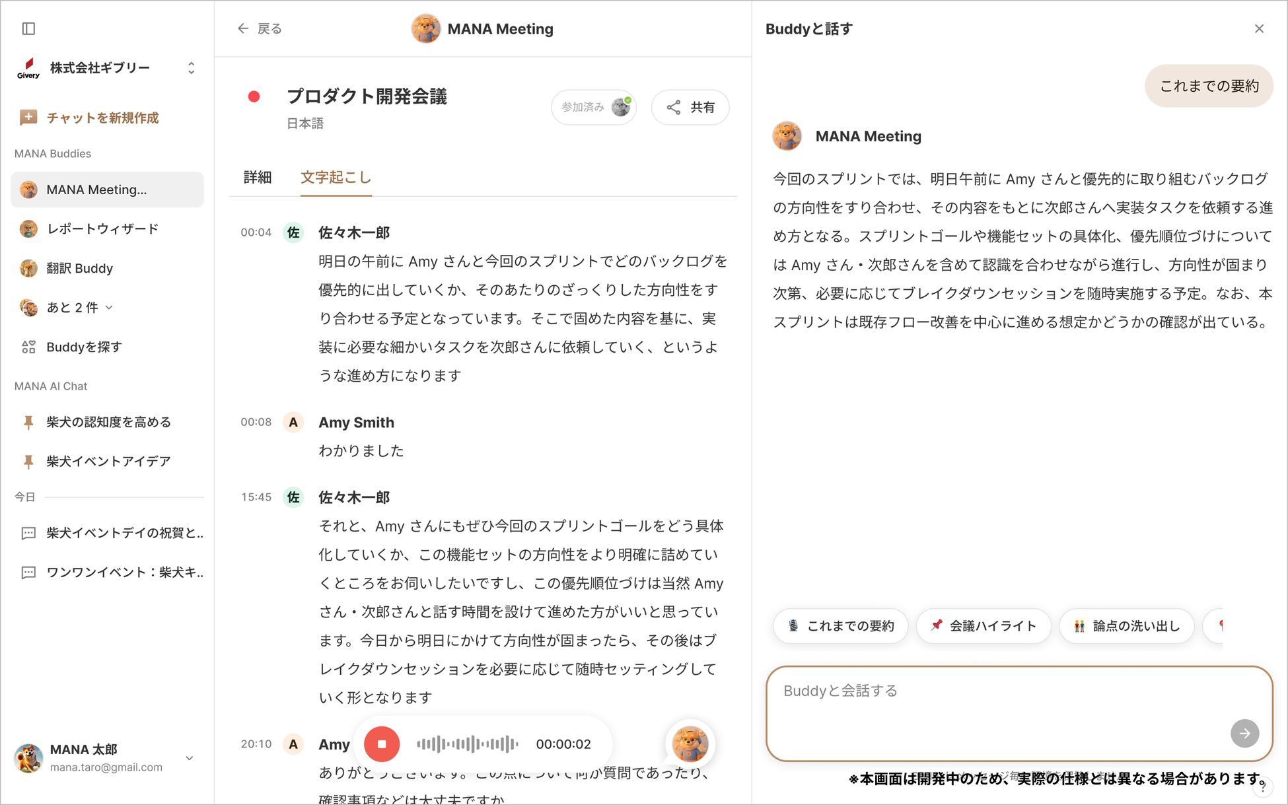Click the new chat plus icon

pyautogui.click(x=28, y=118)
